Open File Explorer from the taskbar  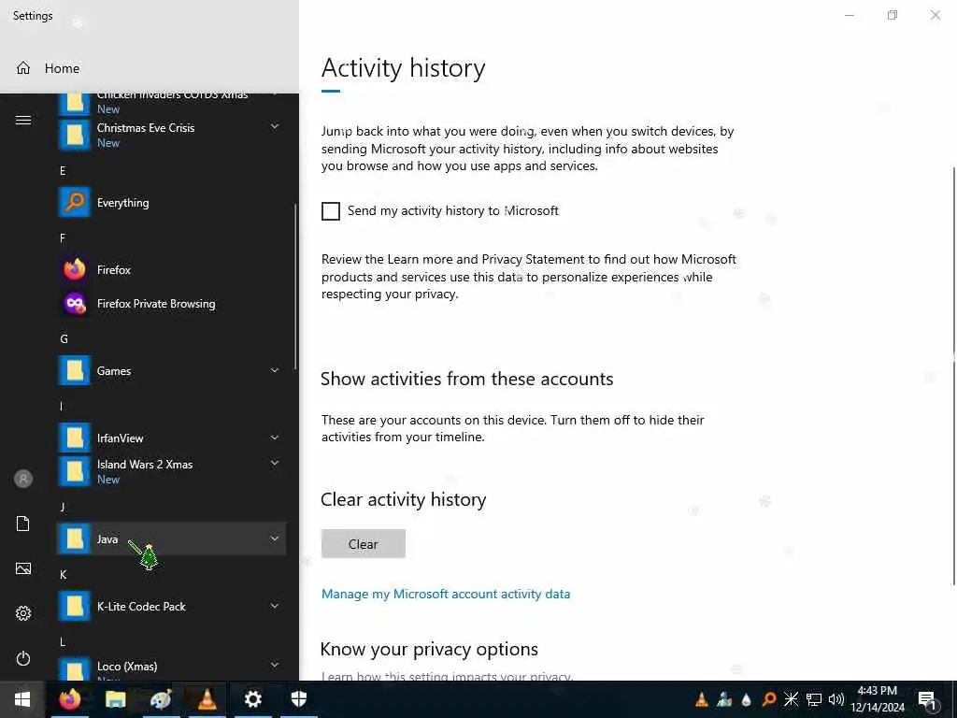coord(115,699)
